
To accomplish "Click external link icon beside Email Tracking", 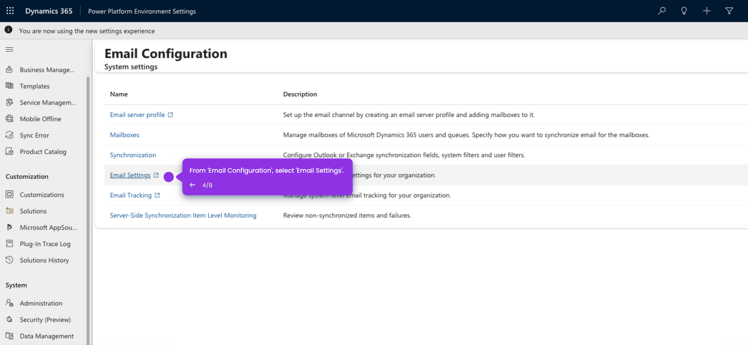I will click(x=157, y=195).
